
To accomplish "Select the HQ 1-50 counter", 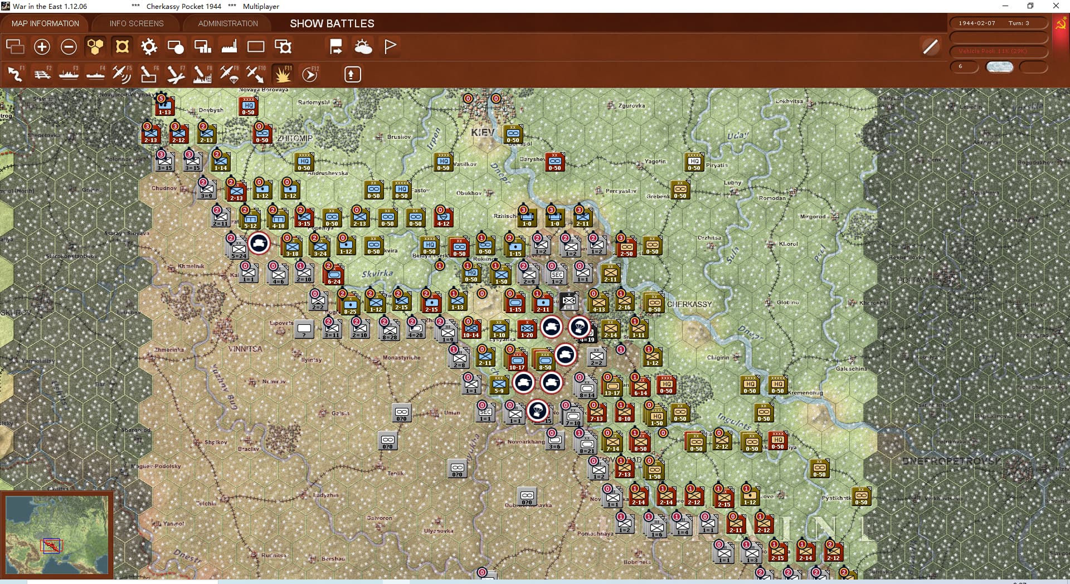I will tap(656, 417).
